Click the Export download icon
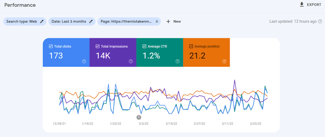Screen dimensions: 325x137 click(x=302, y=4)
